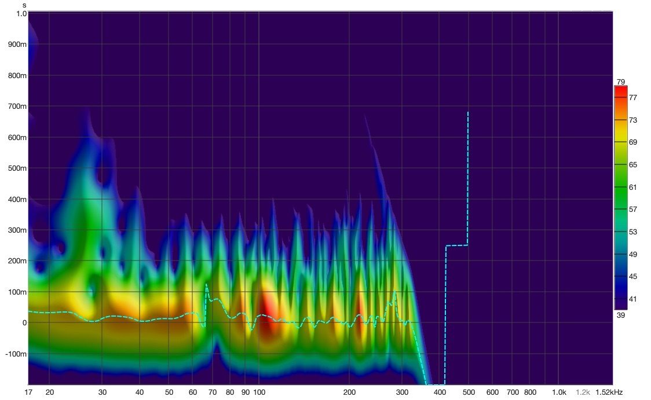Click the 800 label on the frequency axis
The image size is (651, 400).
[x=530, y=392]
